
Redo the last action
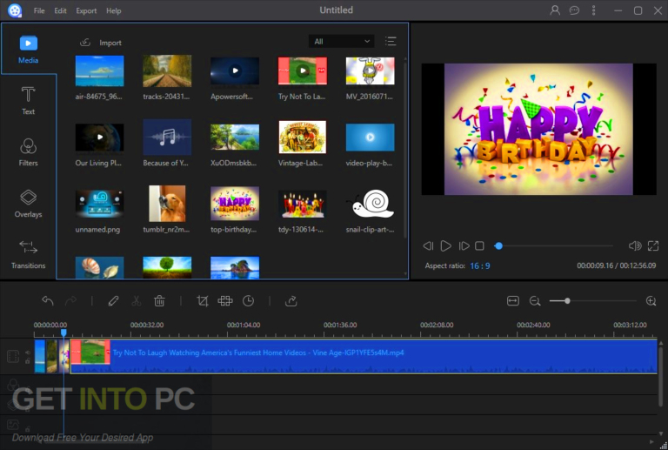[x=70, y=301]
